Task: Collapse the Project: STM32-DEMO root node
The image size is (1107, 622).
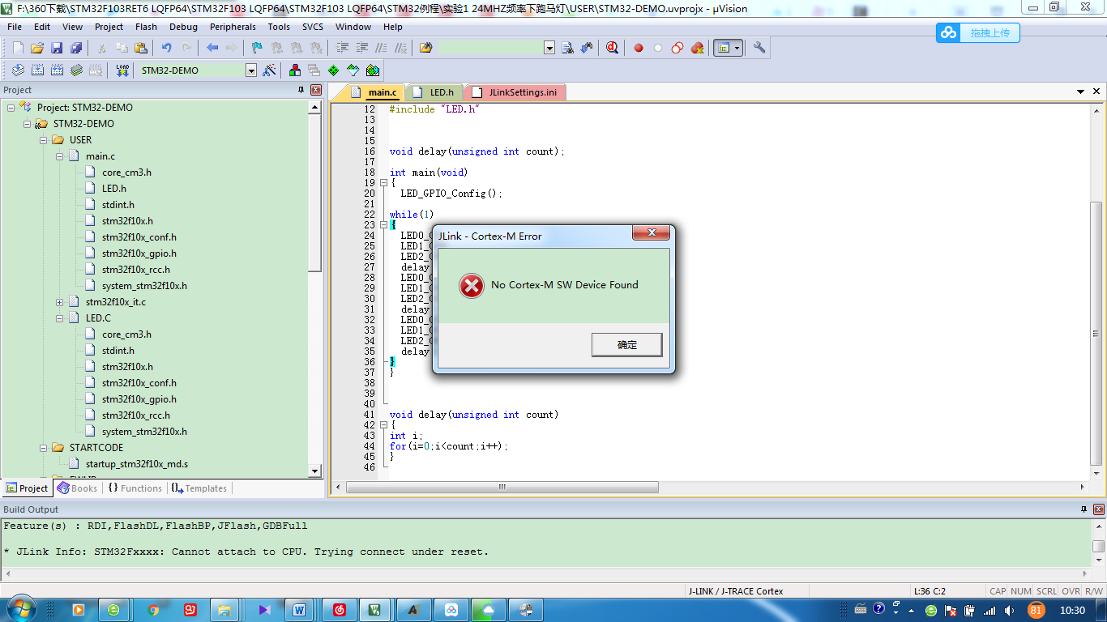Action: tap(11, 108)
